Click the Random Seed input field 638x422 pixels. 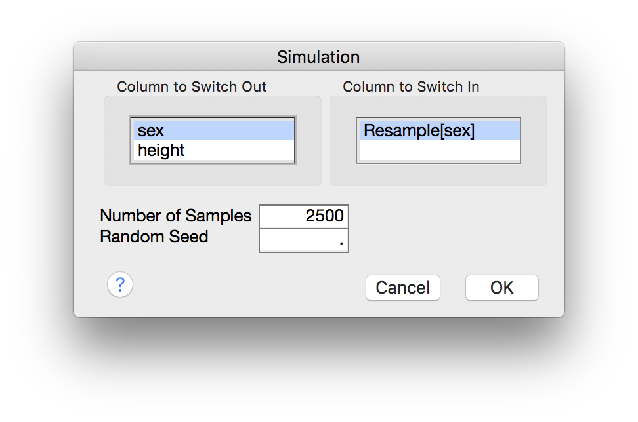[303, 240]
